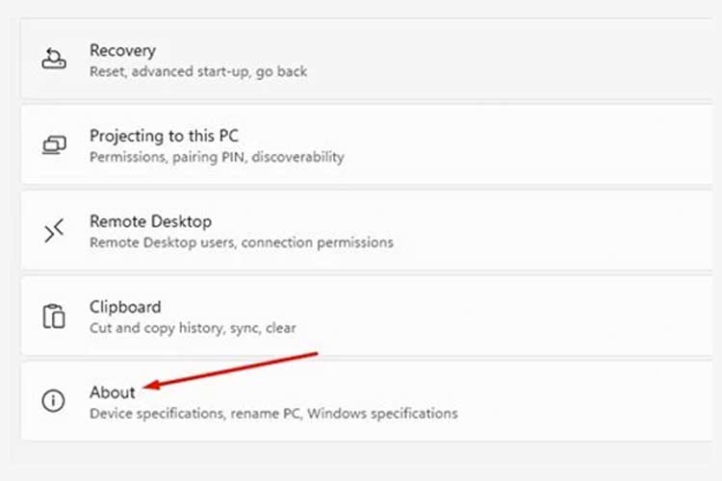This screenshot has height=481, width=722.
Task: Click the Projecting to this PC screens icon
Action: [x=54, y=145]
